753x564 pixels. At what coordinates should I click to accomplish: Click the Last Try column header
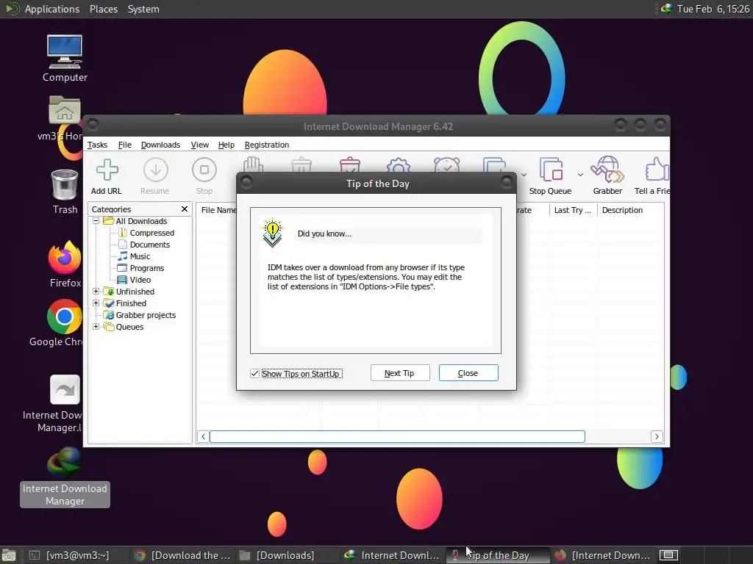click(573, 210)
